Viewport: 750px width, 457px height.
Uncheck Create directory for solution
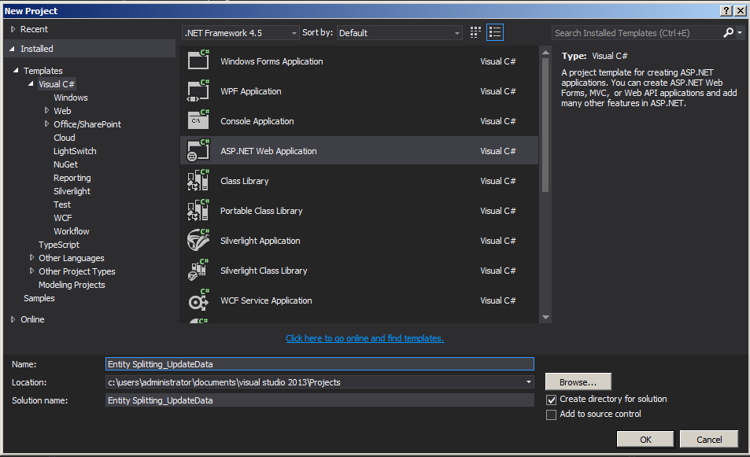coord(551,400)
